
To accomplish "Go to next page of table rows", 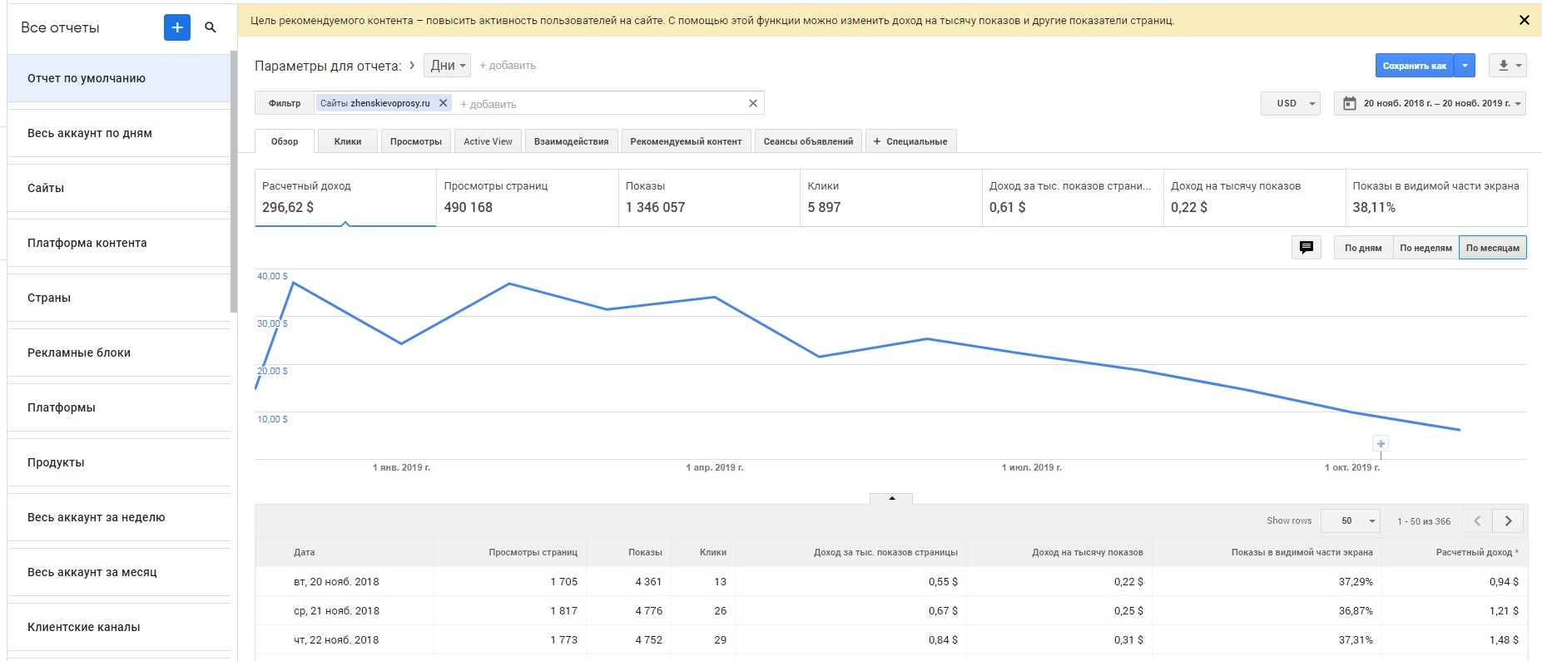I will tap(1508, 521).
